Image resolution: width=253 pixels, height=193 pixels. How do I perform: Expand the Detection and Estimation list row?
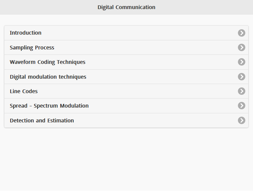click(126, 120)
